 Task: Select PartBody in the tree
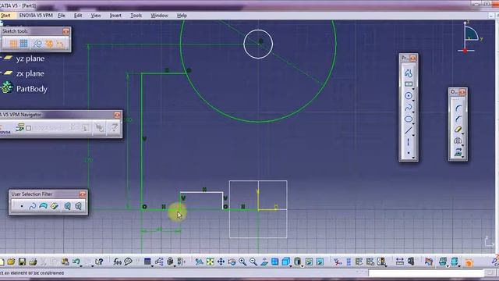(32, 89)
